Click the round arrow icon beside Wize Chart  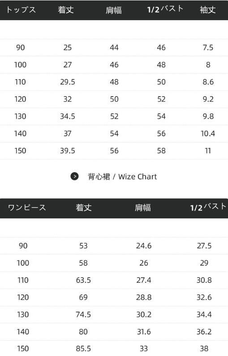tap(74, 176)
